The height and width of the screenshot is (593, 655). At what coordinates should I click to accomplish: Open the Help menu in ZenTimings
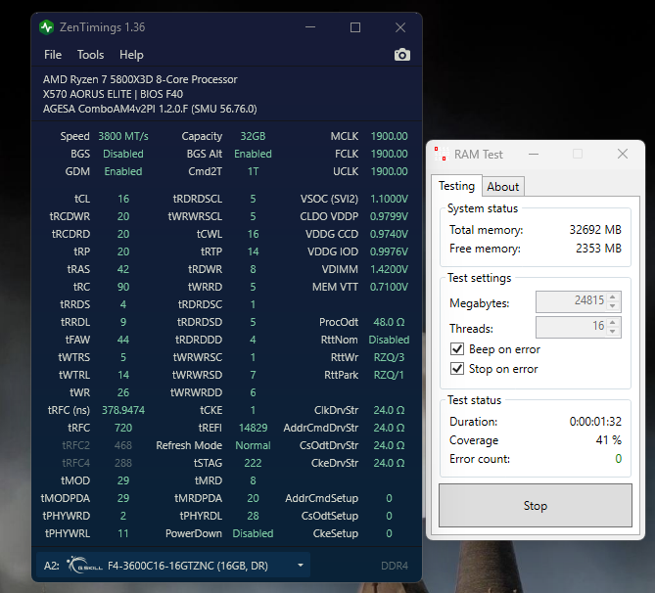131,55
